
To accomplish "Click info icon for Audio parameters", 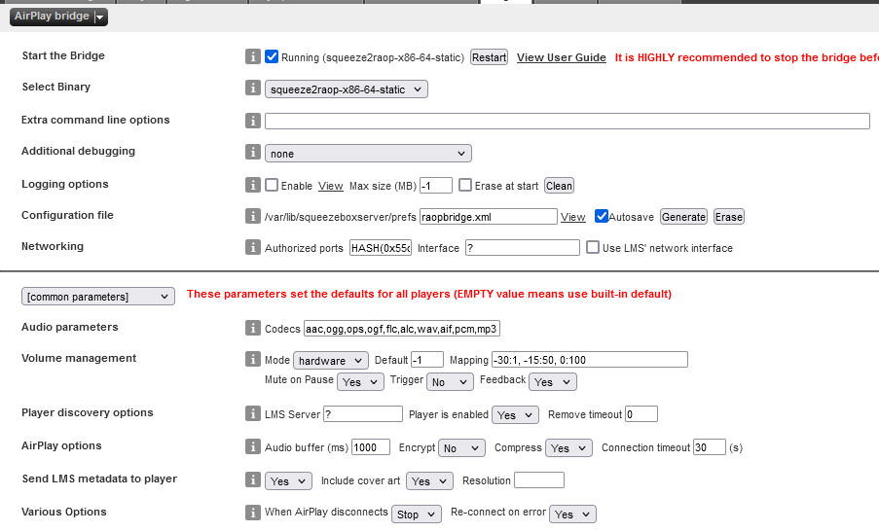I will (253, 328).
